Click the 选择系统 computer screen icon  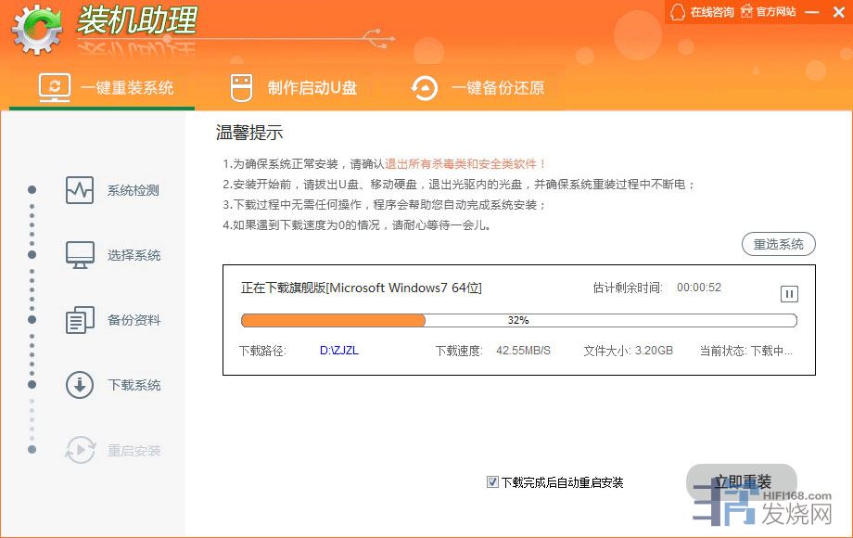click(80, 255)
